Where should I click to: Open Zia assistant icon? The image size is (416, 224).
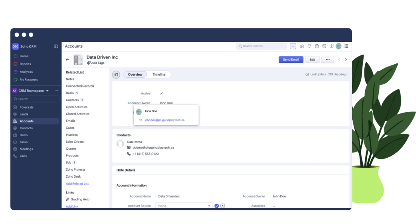[302, 46]
